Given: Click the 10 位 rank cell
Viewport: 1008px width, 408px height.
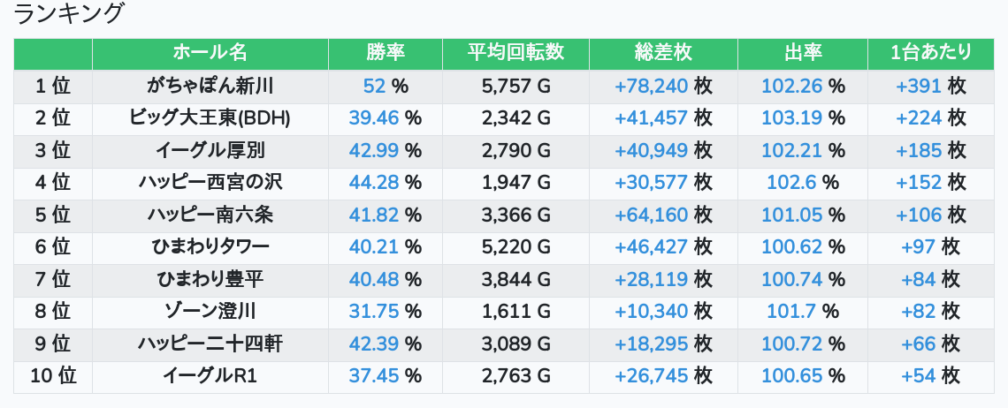Looking at the screenshot, I should point(53,376).
